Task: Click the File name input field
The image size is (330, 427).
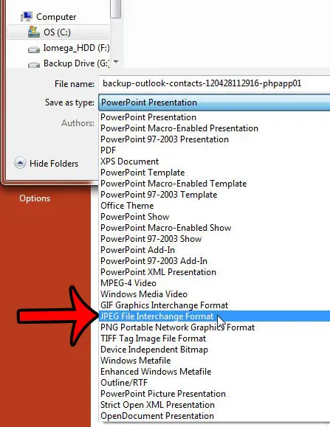Action: click(x=214, y=83)
